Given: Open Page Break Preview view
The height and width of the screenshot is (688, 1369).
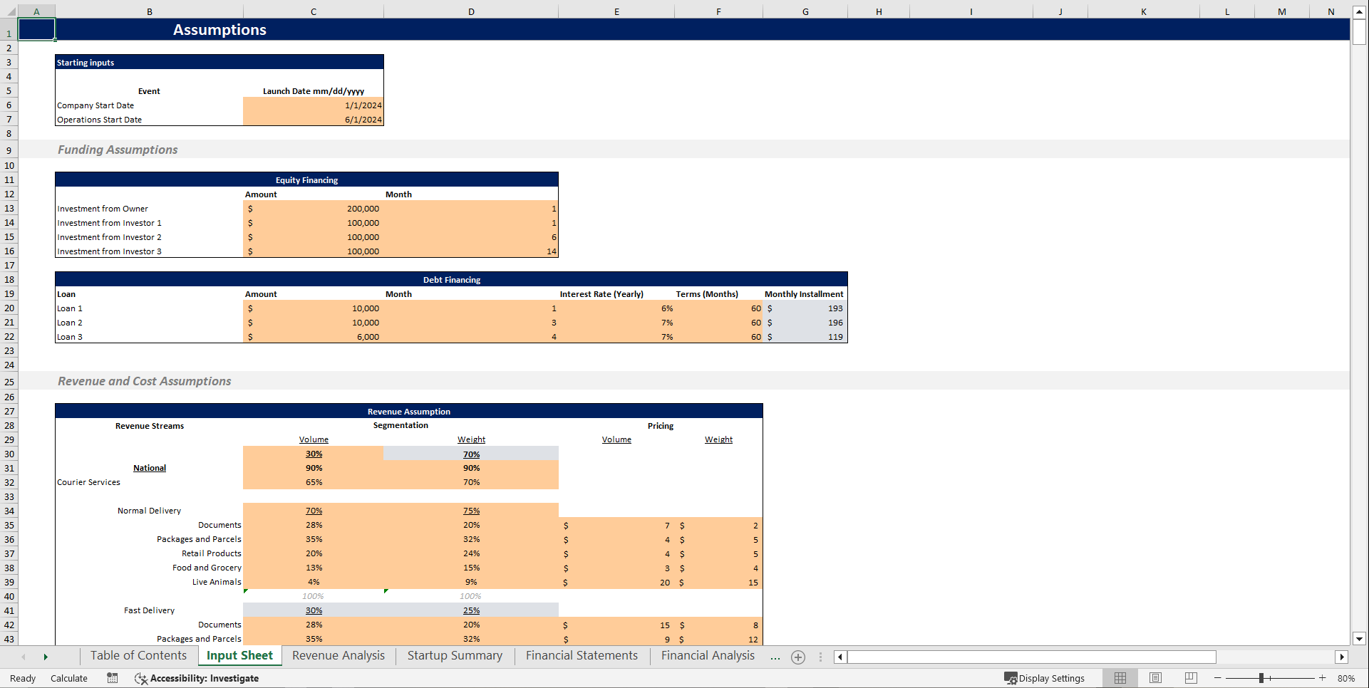Looking at the screenshot, I should [x=1190, y=678].
